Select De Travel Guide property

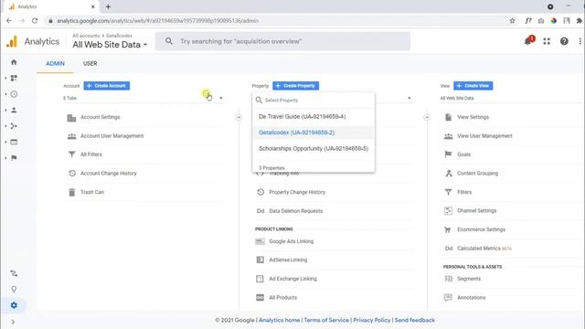(314, 117)
